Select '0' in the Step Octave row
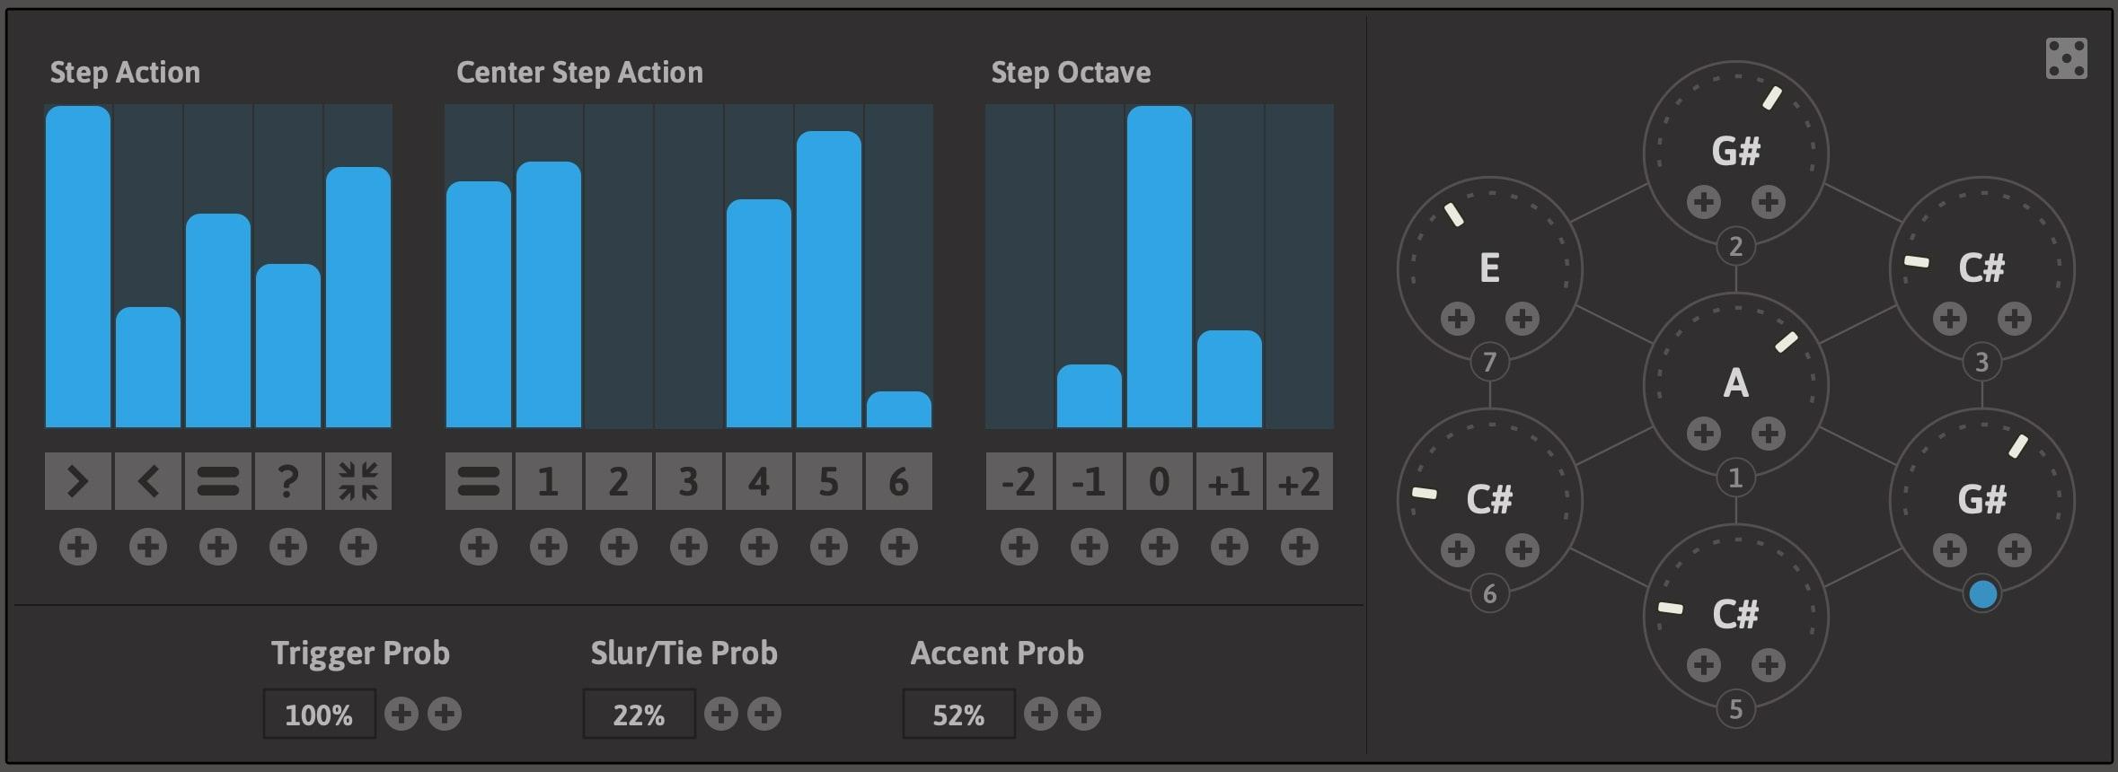 pyautogui.click(x=1159, y=481)
